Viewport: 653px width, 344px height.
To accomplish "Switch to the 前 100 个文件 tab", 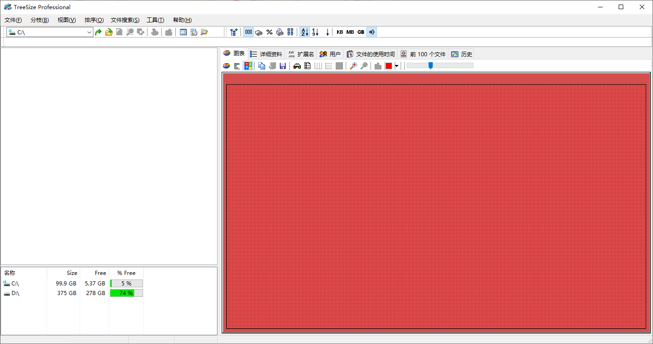I will 423,54.
